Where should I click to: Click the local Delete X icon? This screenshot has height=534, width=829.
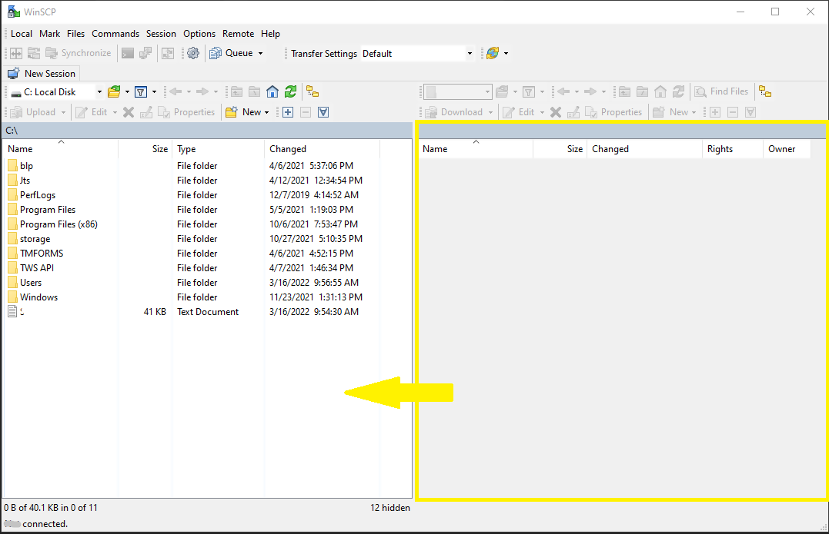point(129,112)
